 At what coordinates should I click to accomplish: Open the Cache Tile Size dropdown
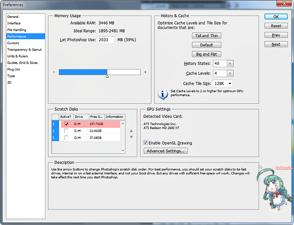click(x=229, y=83)
